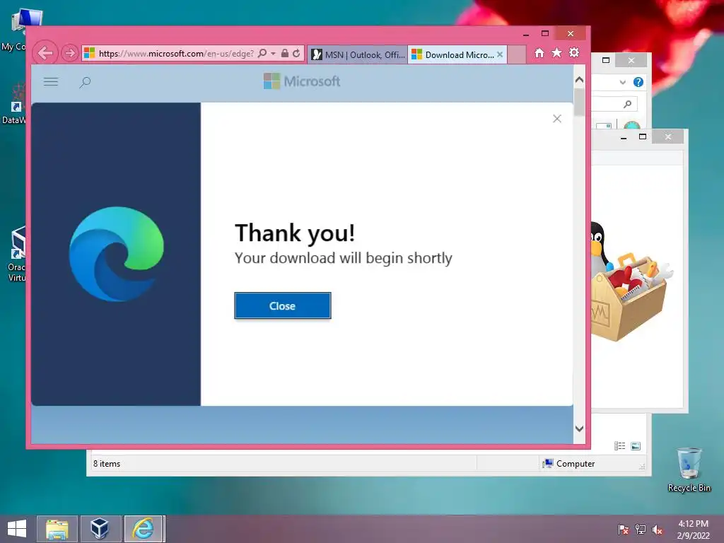Switch Explorer to large icons view
Viewport: 724px width, 543px height.
coord(636,445)
